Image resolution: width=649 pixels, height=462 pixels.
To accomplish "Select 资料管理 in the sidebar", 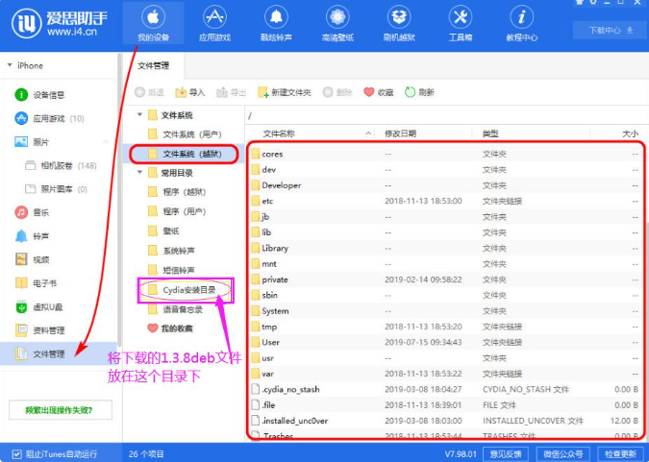I will [x=60, y=330].
